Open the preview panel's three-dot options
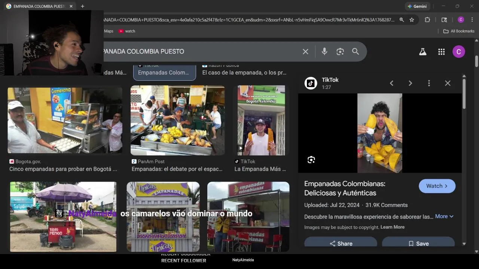 click(x=429, y=83)
